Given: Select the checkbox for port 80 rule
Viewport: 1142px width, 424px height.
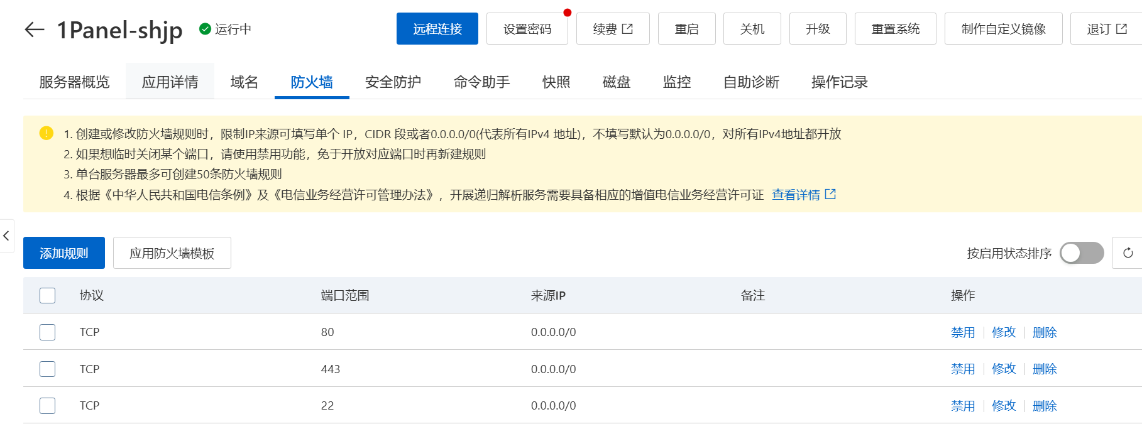Looking at the screenshot, I should click(x=48, y=332).
